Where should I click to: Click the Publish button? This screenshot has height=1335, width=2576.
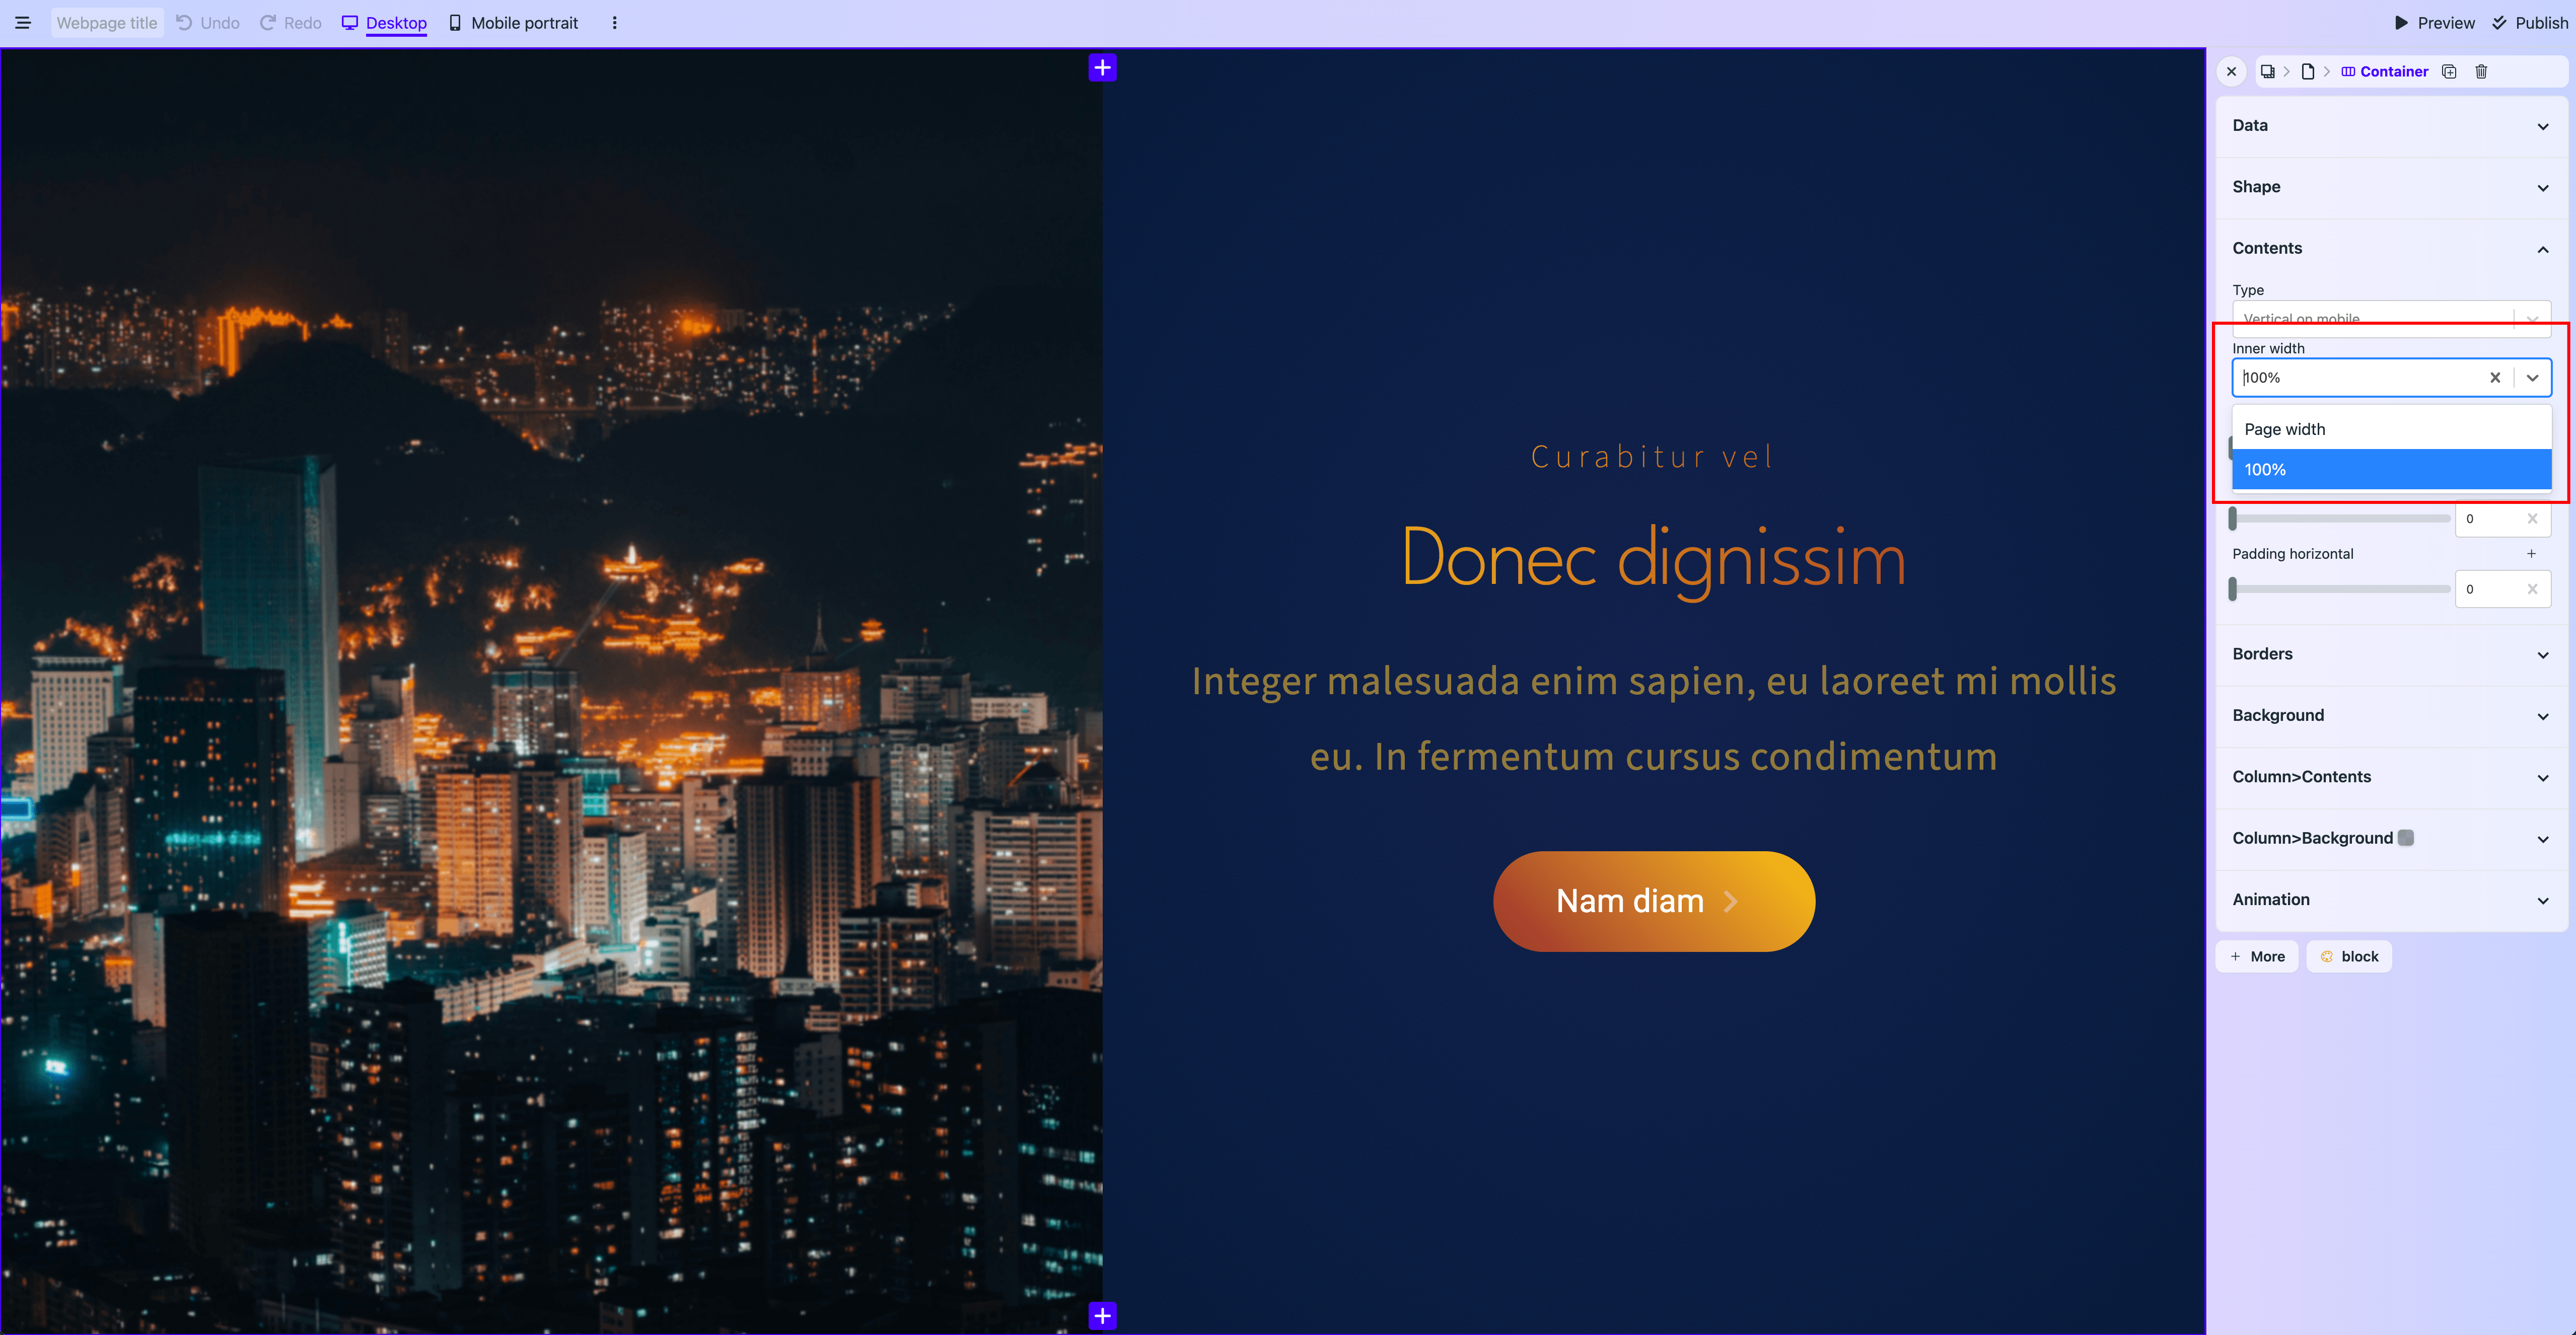point(2529,23)
